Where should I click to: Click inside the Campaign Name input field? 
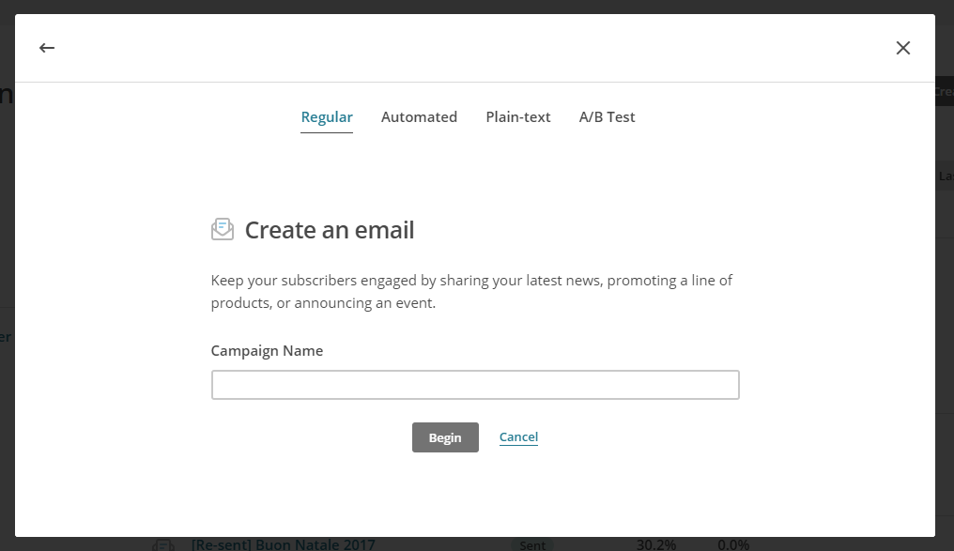tap(474, 384)
